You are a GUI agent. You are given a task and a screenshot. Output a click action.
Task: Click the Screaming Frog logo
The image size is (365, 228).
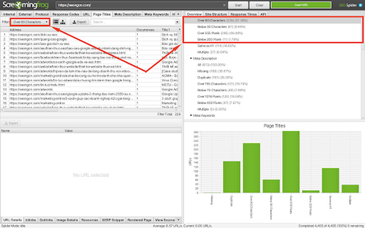tap(26, 5)
